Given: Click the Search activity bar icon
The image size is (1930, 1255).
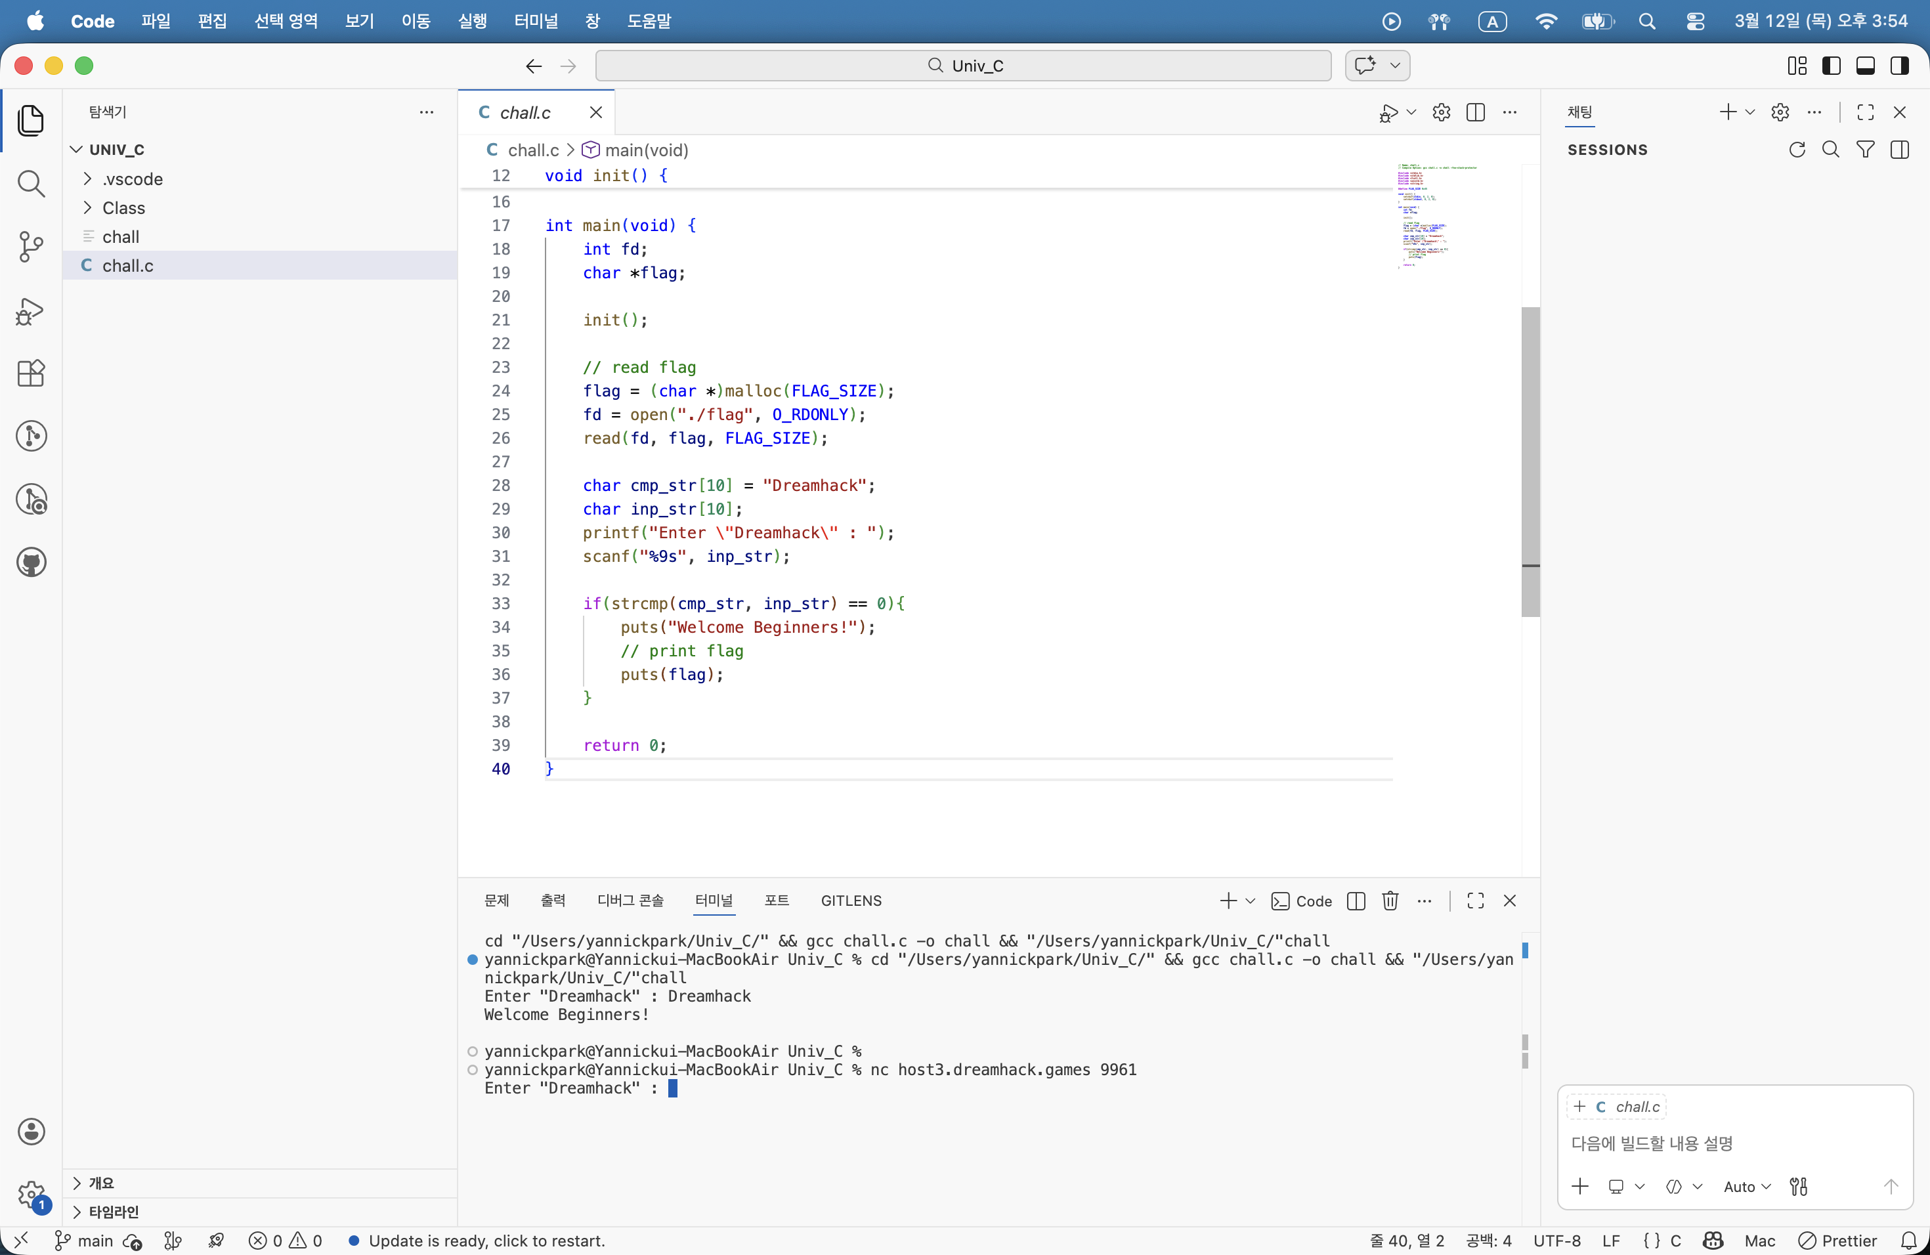Looking at the screenshot, I should tap(31, 184).
